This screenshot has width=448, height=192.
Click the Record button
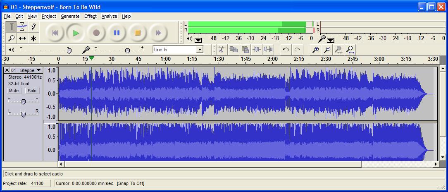tap(96, 33)
